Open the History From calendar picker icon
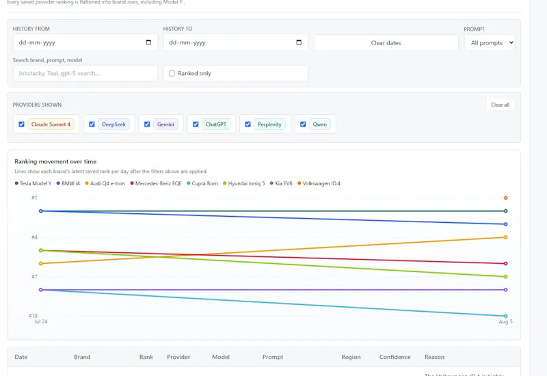Image resolution: width=547 pixels, height=376 pixels. [148, 42]
